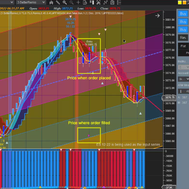Image resolution: width=189 pixels, height=189 pixels.
Task: Open chart Properties list icon
Action: pyautogui.click(x=119, y=2)
